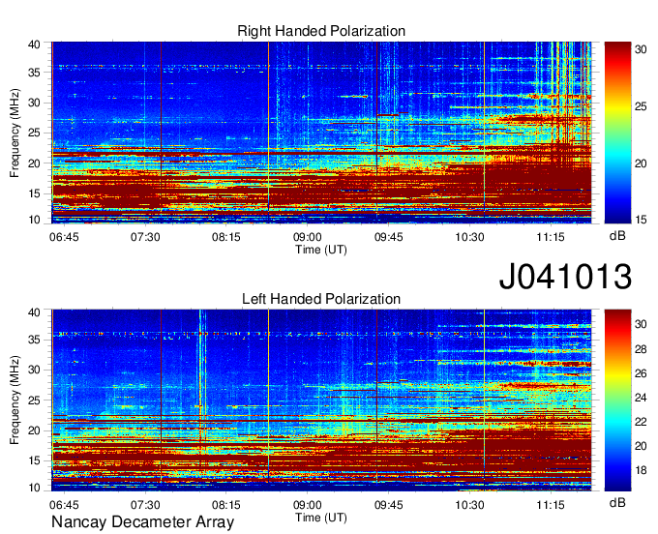Viewport: 658px width, 534px height.
Task: Click the 09:45 tick on top time axis
Action: (389, 237)
